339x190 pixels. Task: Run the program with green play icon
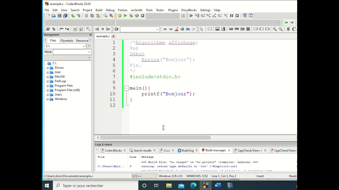coord(125,16)
